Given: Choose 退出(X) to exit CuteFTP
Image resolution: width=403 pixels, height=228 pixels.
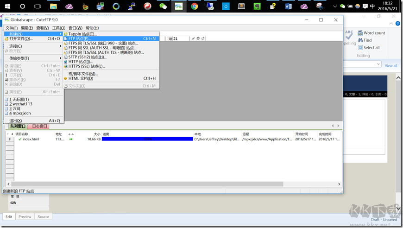Looking at the screenshot, I should tap(33, 120).
